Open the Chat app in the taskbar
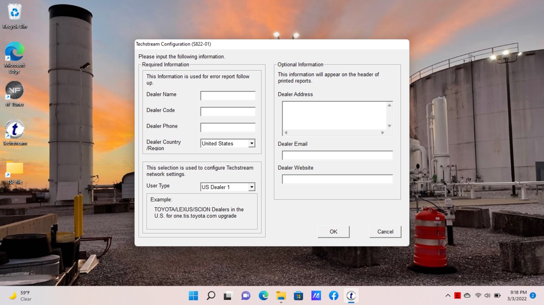 [246, 295]
